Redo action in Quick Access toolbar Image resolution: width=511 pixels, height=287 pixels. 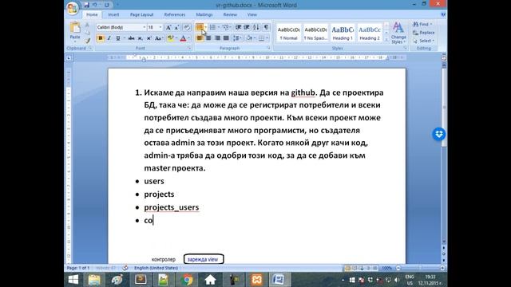106,5
